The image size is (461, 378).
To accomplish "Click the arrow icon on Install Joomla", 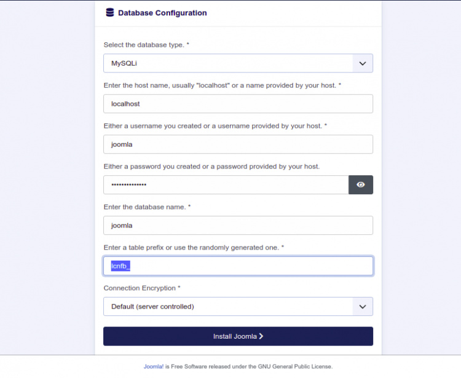I will [x=261, y=336].
